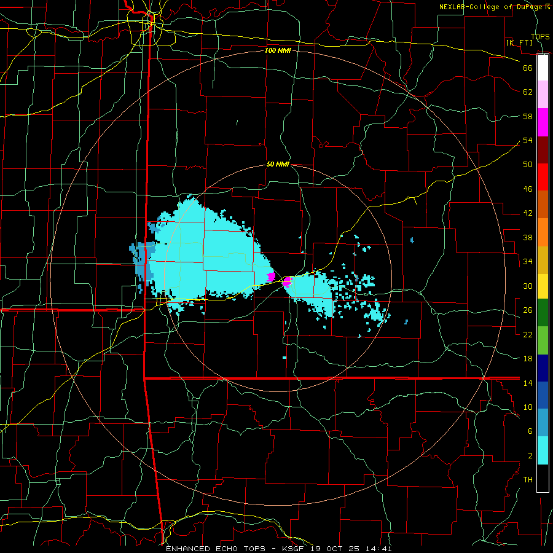Click the legend value '6'
Image resolution: width=553 pixels, height=553 pixels.
[530, 431]
